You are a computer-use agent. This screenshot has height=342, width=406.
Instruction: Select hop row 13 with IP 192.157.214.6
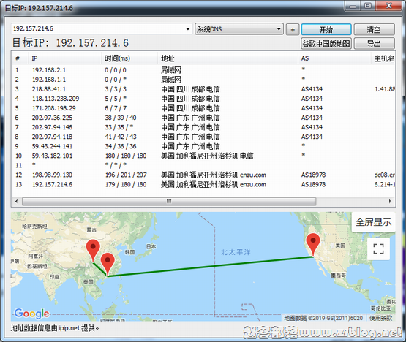(x=203, y=184)
